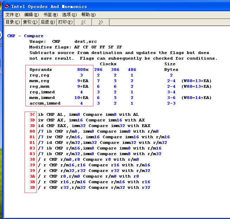Click the 索引(I) index button
Image resolution: width=230 pixels, height=219 pixels.
30,22
